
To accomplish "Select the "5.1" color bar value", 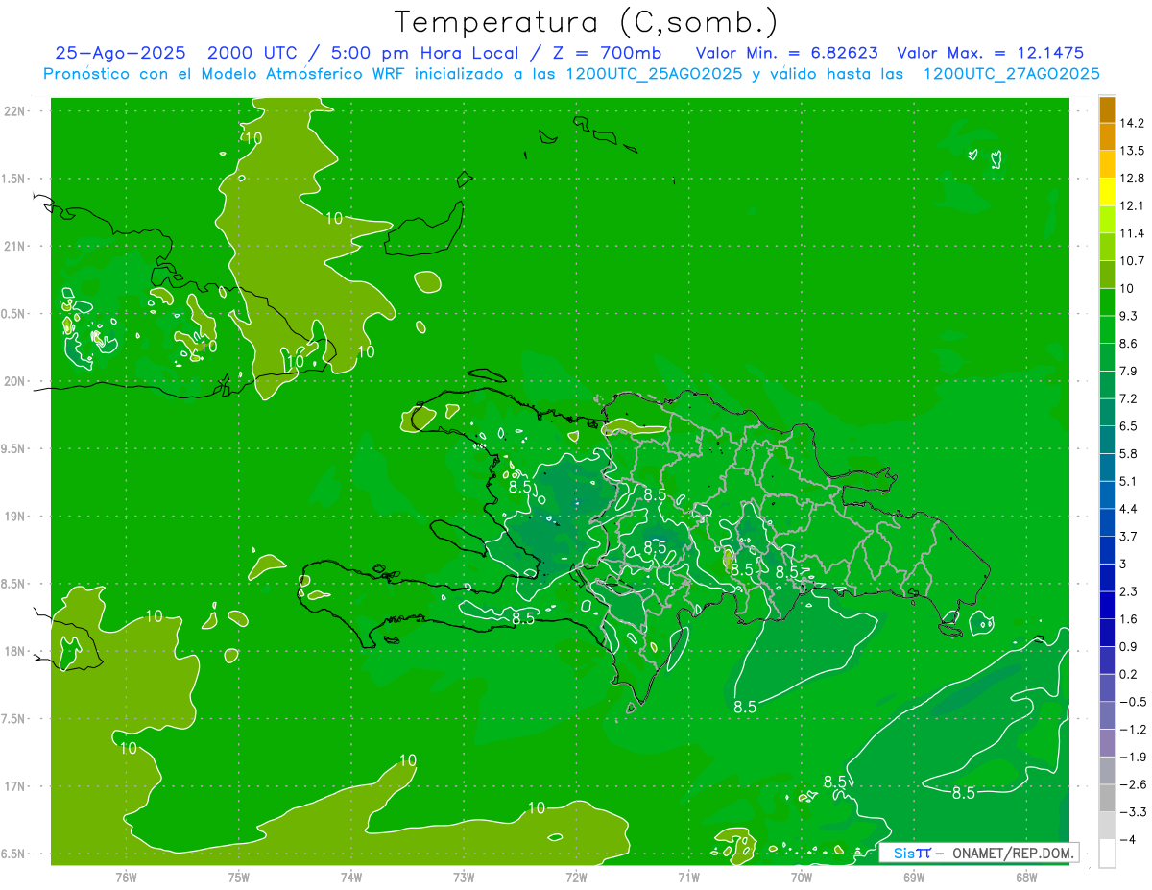I will coord(1129,481).
